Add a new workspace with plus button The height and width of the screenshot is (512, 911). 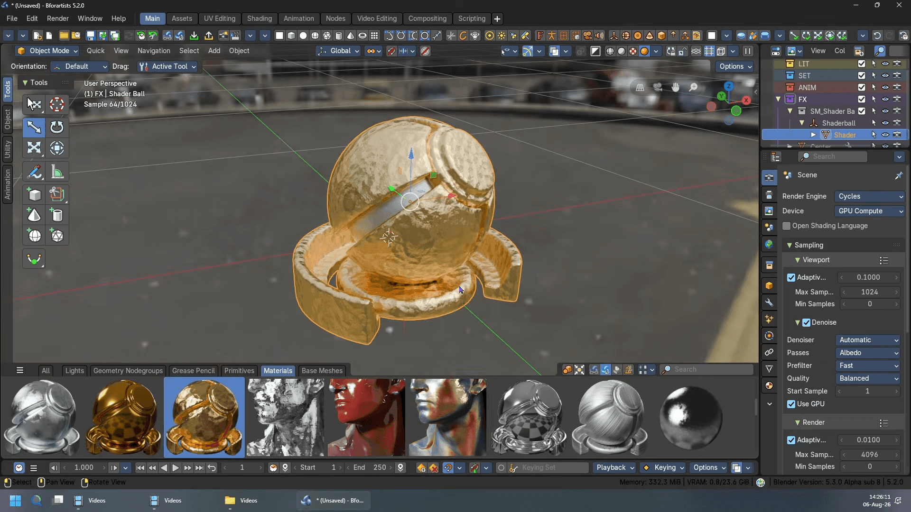click(497, 19)
